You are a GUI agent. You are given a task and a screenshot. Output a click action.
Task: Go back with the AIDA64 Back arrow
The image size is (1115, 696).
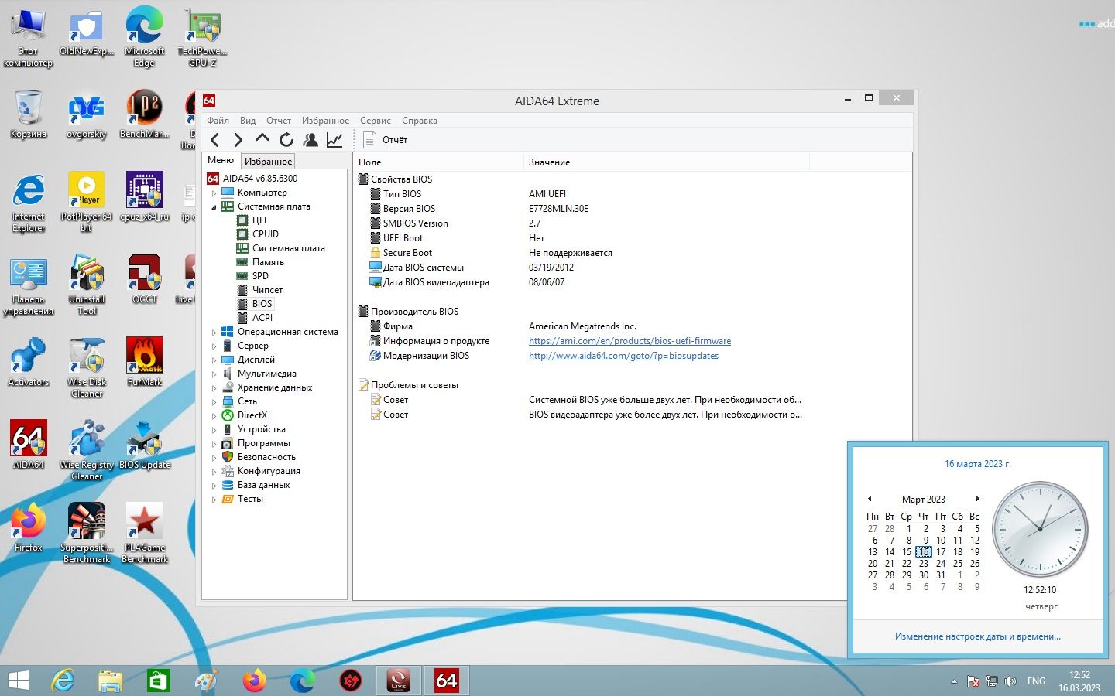coord(215,140)
